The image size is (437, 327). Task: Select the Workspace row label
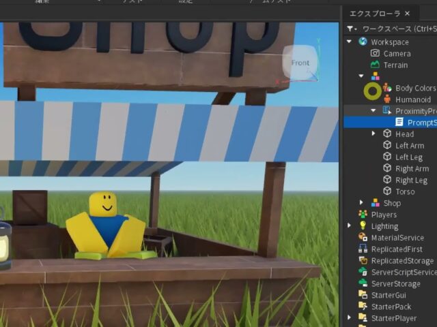[x=390, y=42]
